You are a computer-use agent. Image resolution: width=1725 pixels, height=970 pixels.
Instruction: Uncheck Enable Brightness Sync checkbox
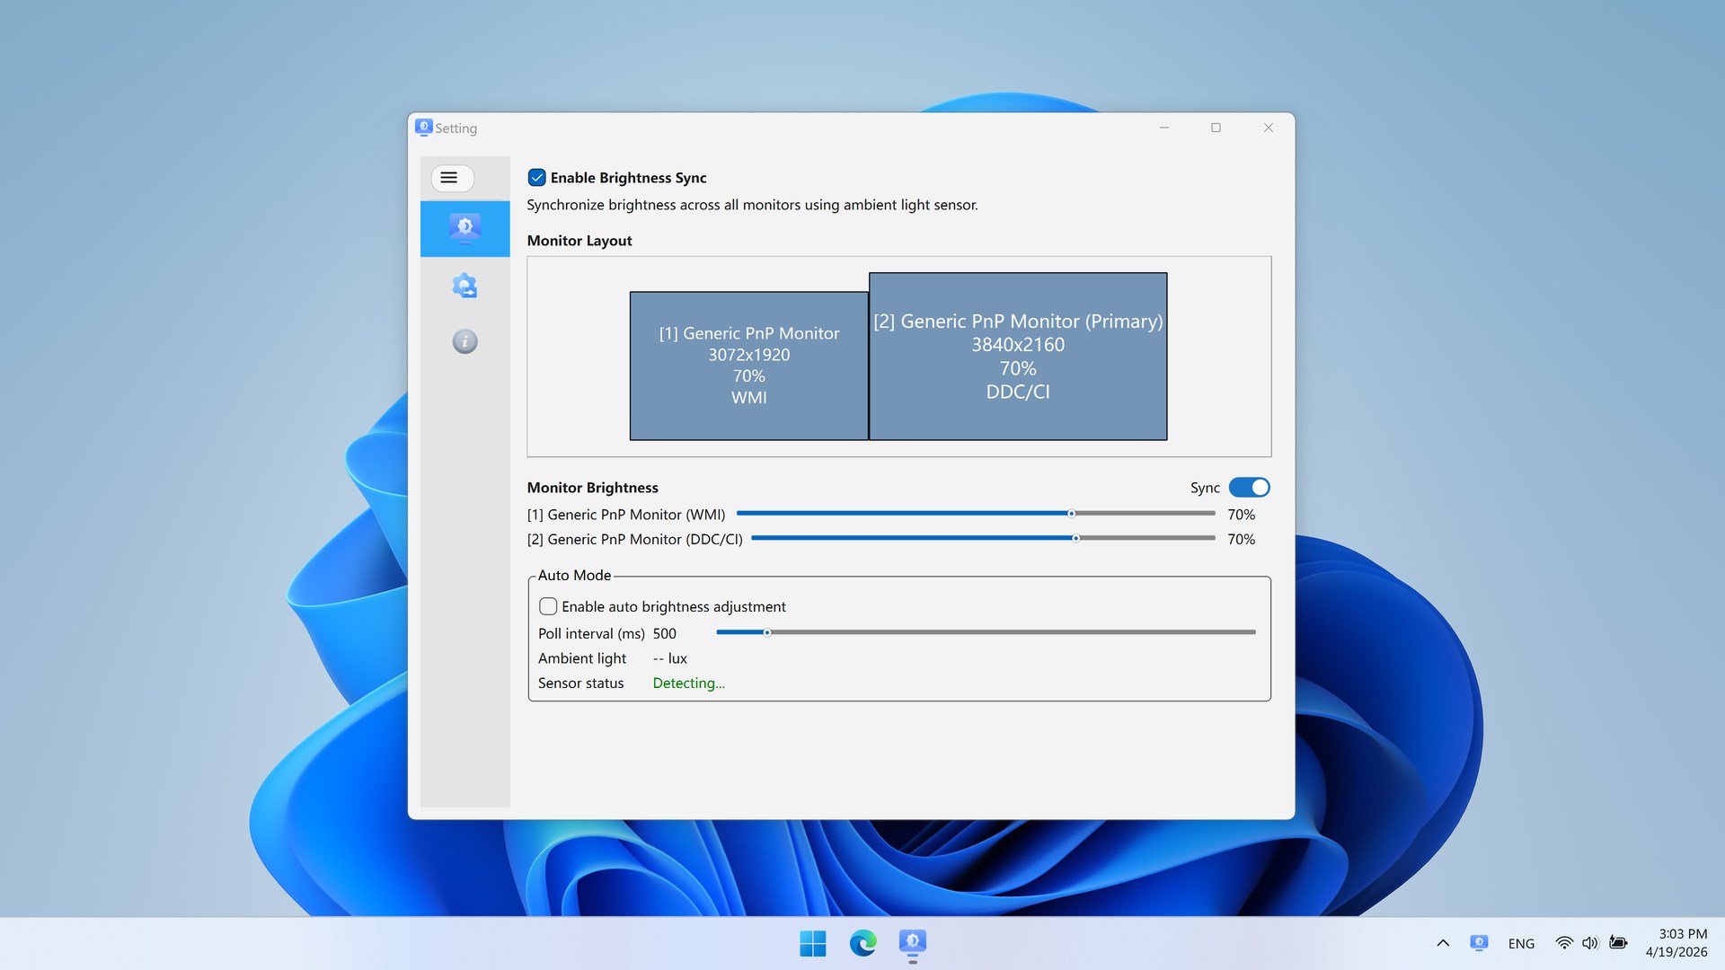pos(537,178)
